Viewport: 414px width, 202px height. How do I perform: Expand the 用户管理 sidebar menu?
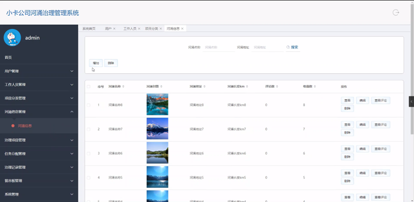click(x=39, y=71)
